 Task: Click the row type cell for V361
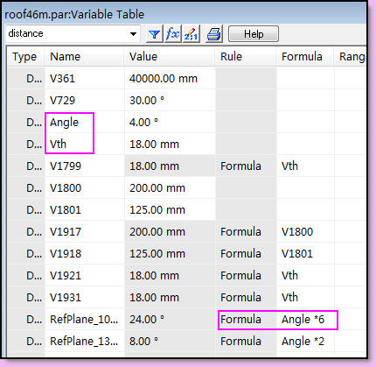pos(25,79)
